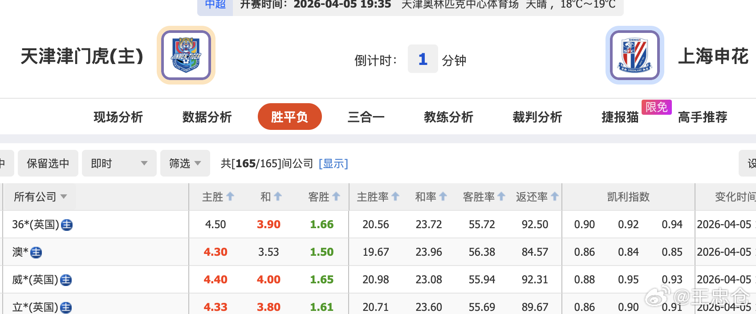Sort by 客胜 column arrow

(336, 196)
